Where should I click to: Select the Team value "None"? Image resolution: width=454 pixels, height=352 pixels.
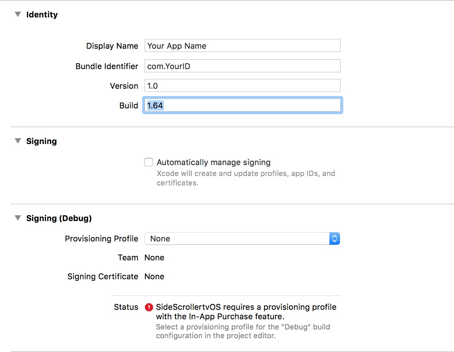point(154,257)
